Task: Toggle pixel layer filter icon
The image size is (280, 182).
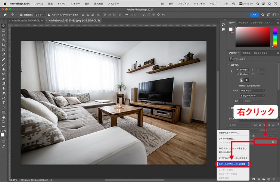Action: pos(255,125)
